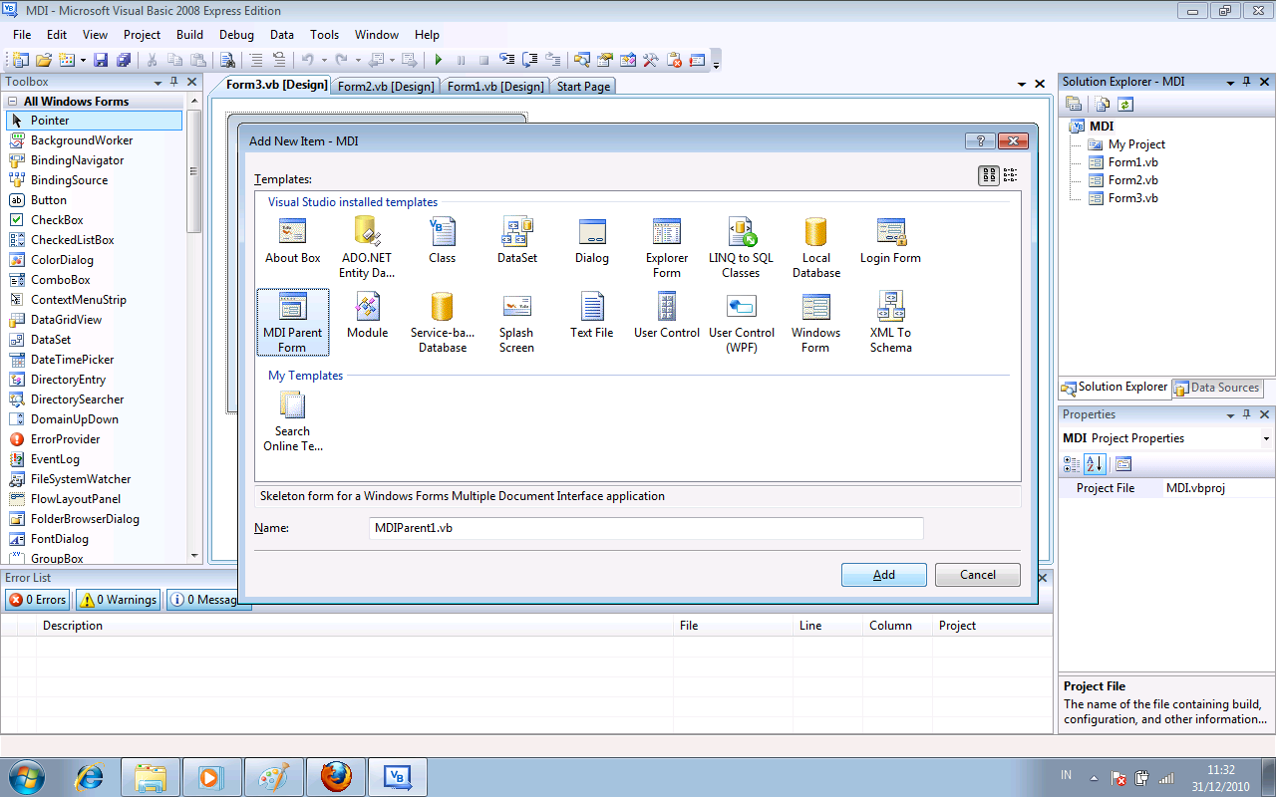Refresh Solution Explorer
Screen dimensions: 1276x797
(x=1124, y=104)
